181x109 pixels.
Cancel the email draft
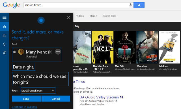click(56, 99)
